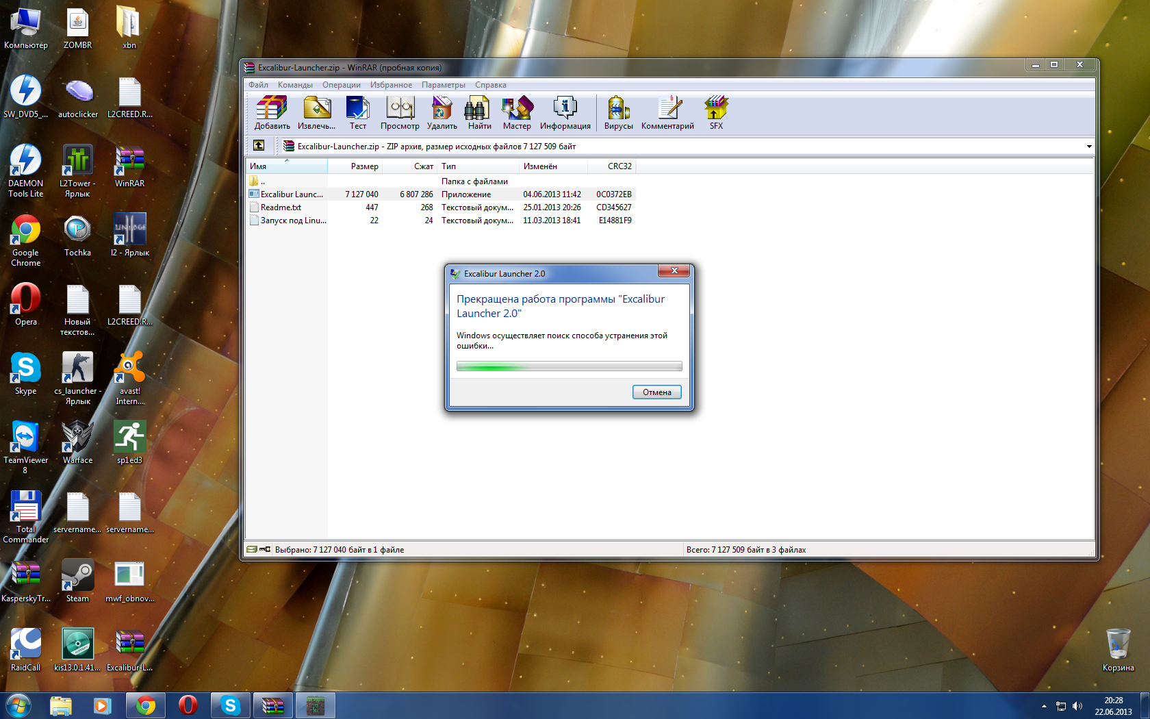Screen dimensions: 1150x719
Task: Expand the archive path dropdown arrow
Action: [1088, 147]
